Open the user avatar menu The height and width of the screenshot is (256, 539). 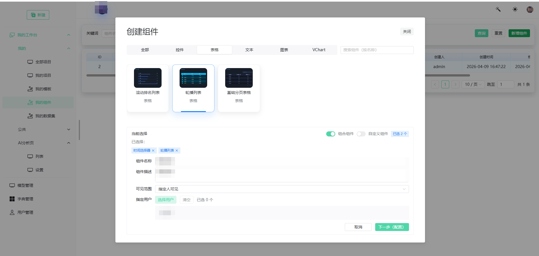tap(530, 9)
